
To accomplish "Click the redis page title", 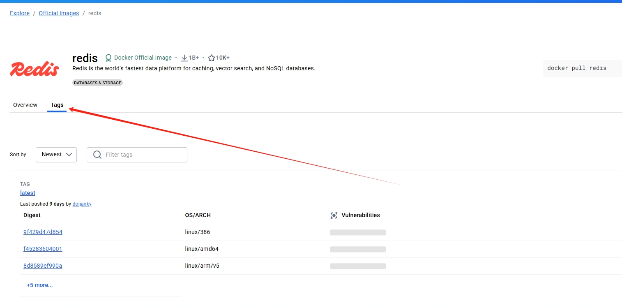I will pos(85,58).
